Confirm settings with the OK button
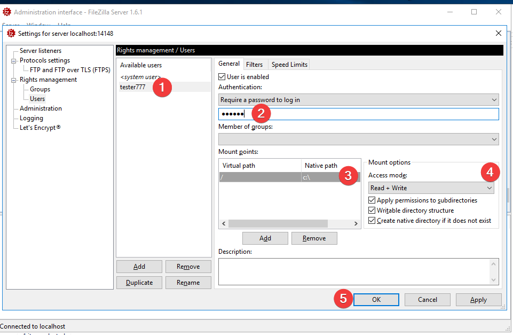The width and height of the screenshot is (513, 335). [x=376, y=300]
